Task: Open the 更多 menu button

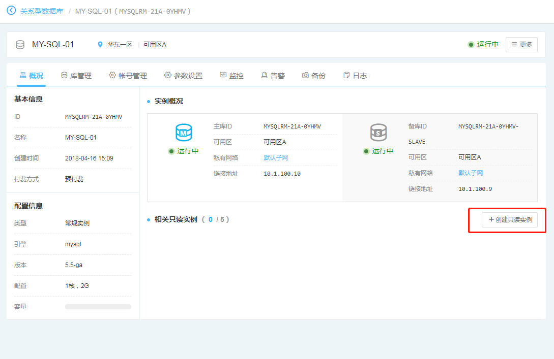Action: 521,45
